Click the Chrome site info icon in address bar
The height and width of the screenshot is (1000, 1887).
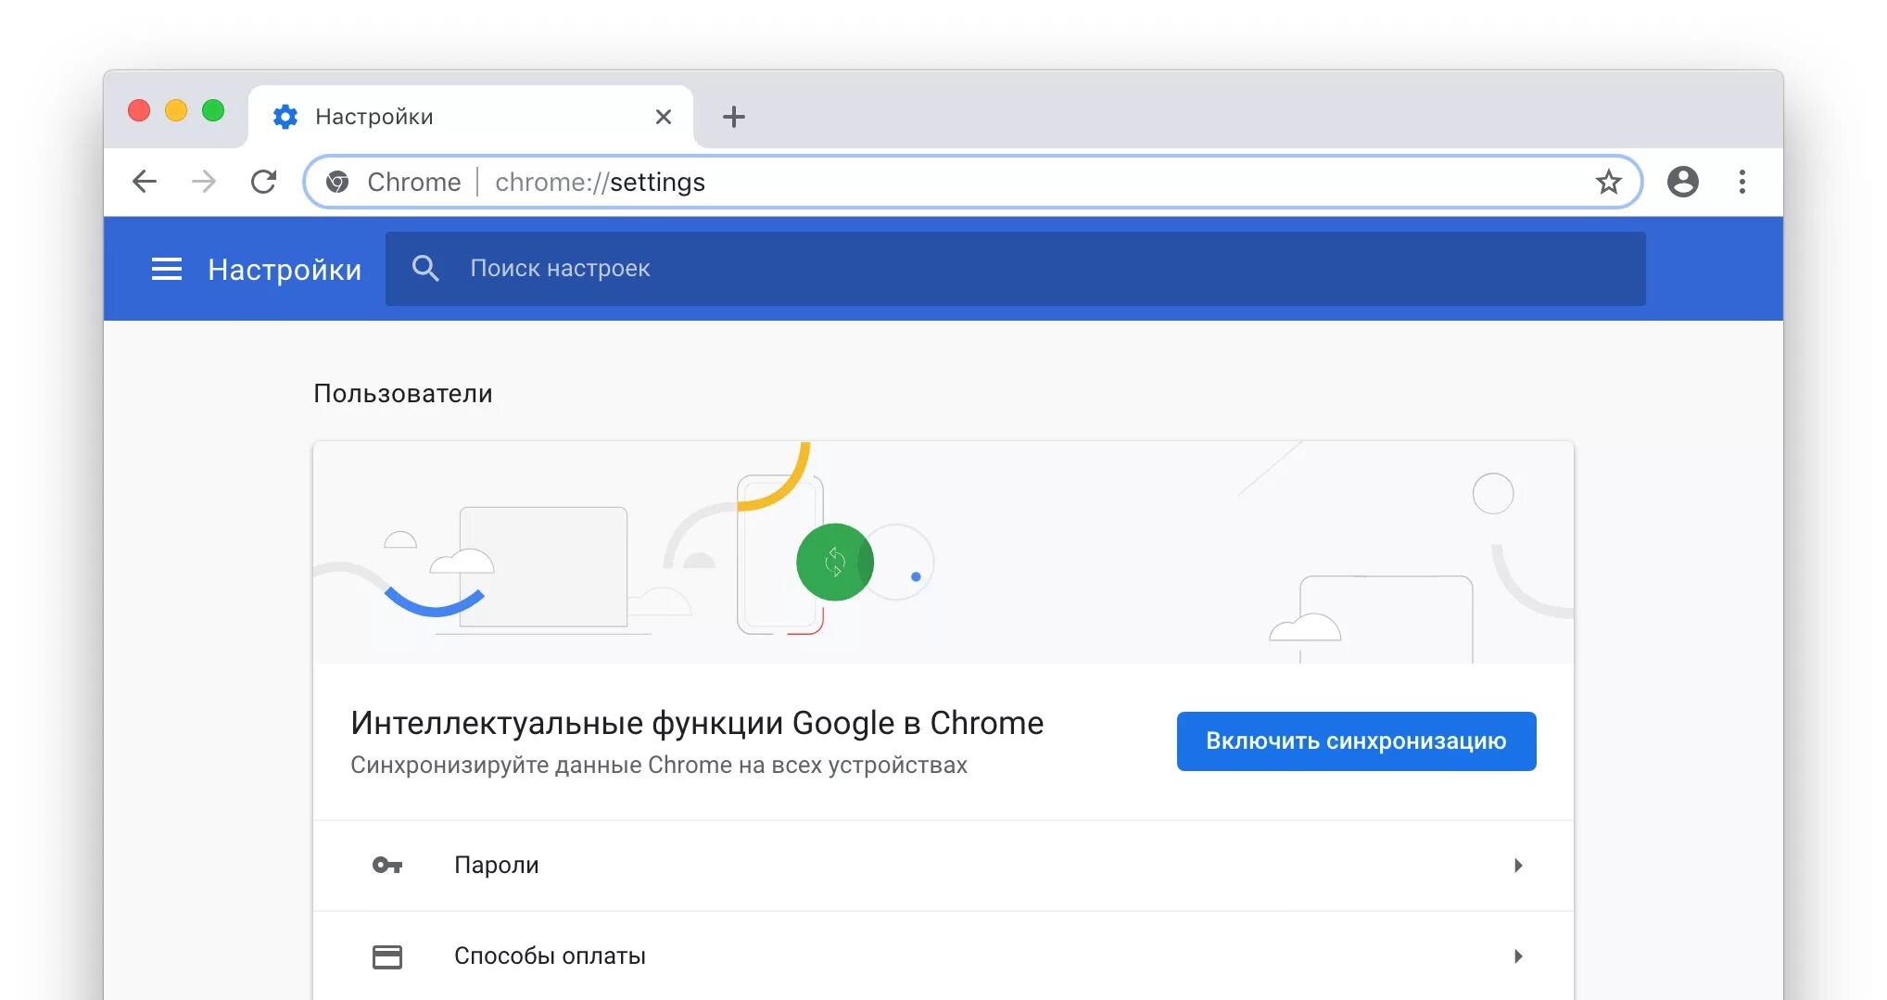coord(337,182)
